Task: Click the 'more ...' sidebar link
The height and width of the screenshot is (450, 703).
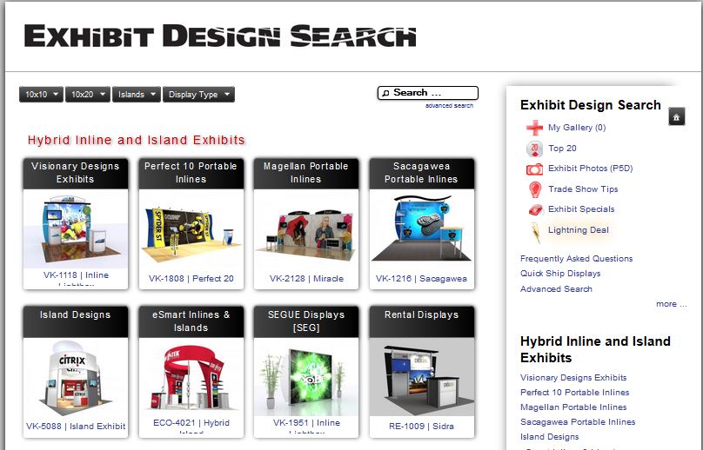Action: 671,304
